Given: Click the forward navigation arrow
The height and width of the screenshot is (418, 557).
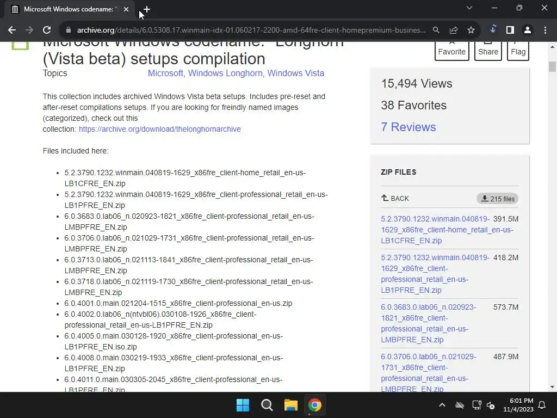Looking at the screenshot, I should (29, 30).
